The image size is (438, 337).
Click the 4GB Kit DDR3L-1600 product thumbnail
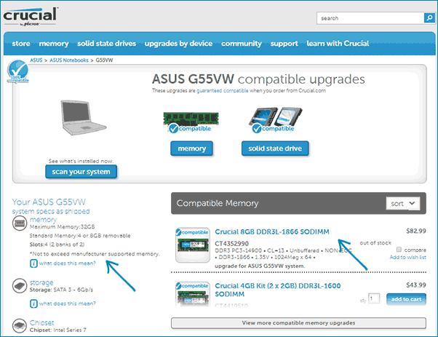click(x=193, y=294)
